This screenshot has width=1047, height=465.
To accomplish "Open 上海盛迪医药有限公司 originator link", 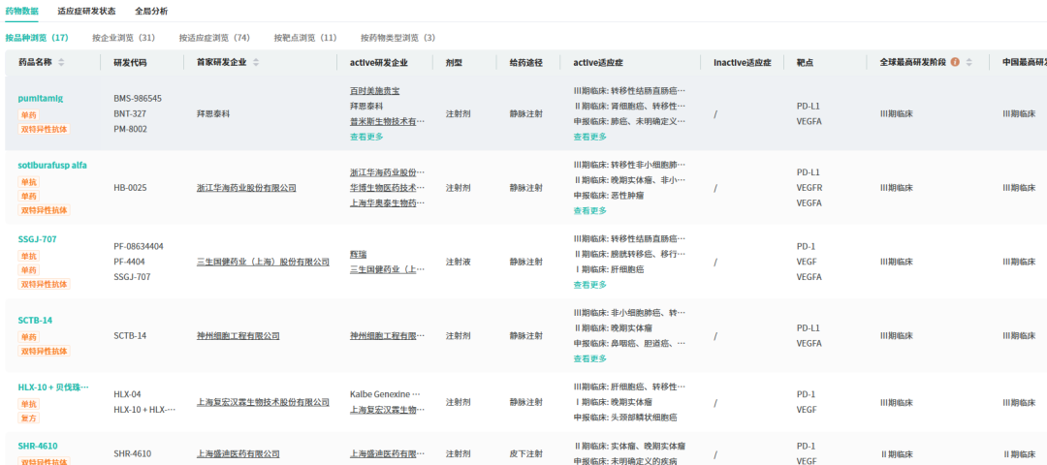I will coord(238,453).
